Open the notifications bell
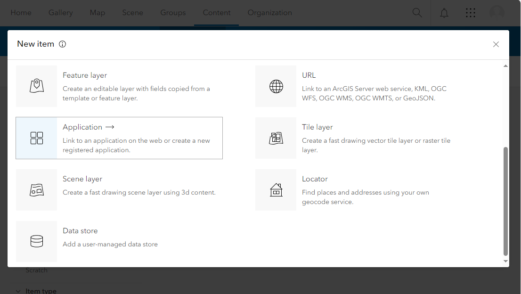 [x=444, y=13]
